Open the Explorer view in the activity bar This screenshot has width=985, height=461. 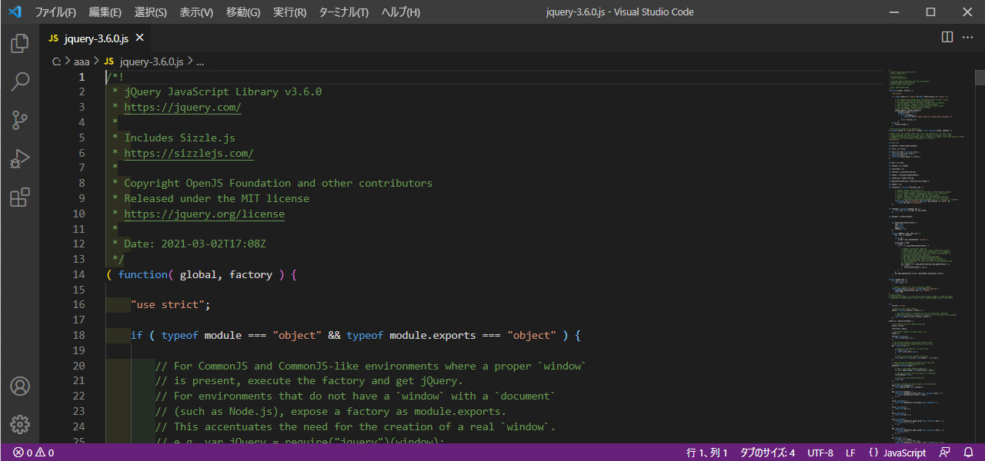(19, 44)
